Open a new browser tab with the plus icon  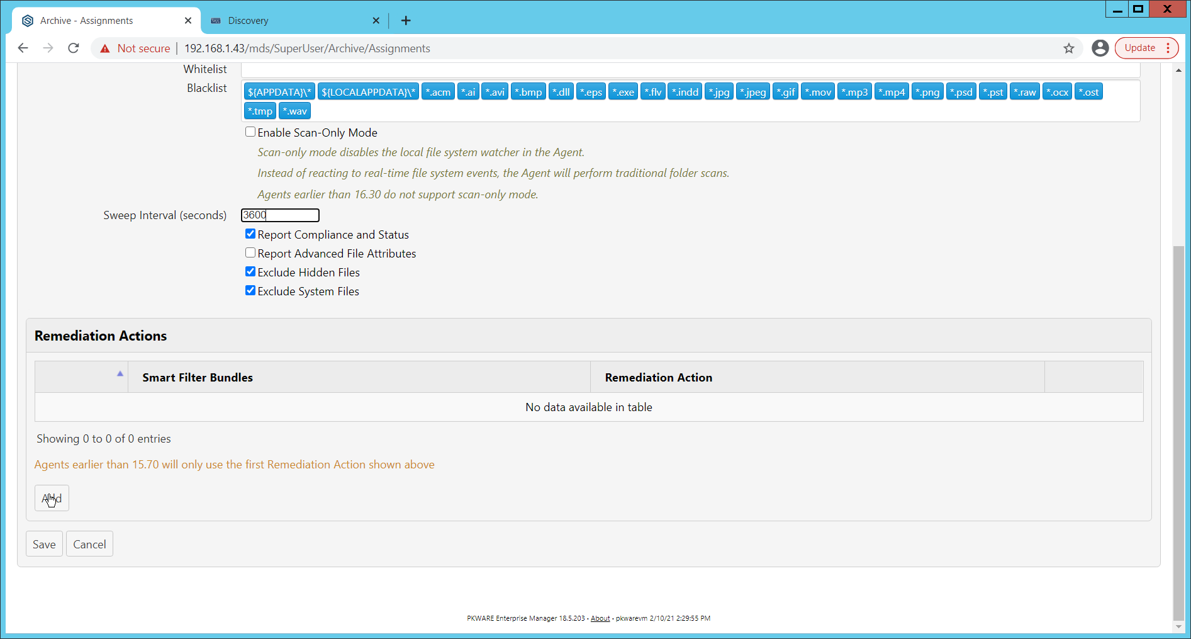click(406, 21)
